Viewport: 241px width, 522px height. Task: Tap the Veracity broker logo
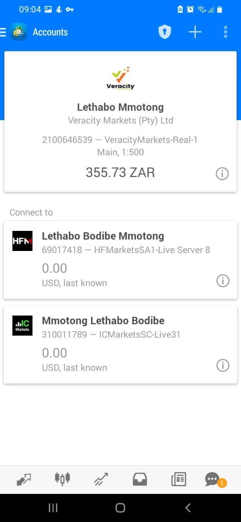click(x=120, y=79)
